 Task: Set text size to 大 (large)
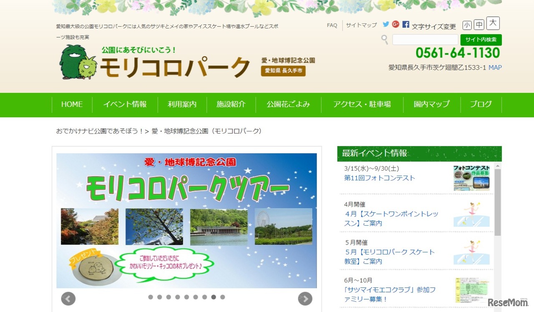tap(493, 23)
